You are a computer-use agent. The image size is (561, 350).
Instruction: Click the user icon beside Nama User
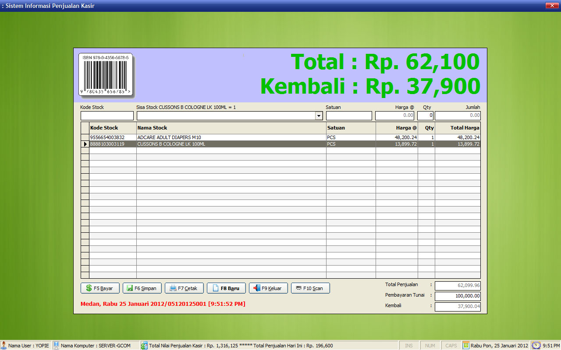4,346
